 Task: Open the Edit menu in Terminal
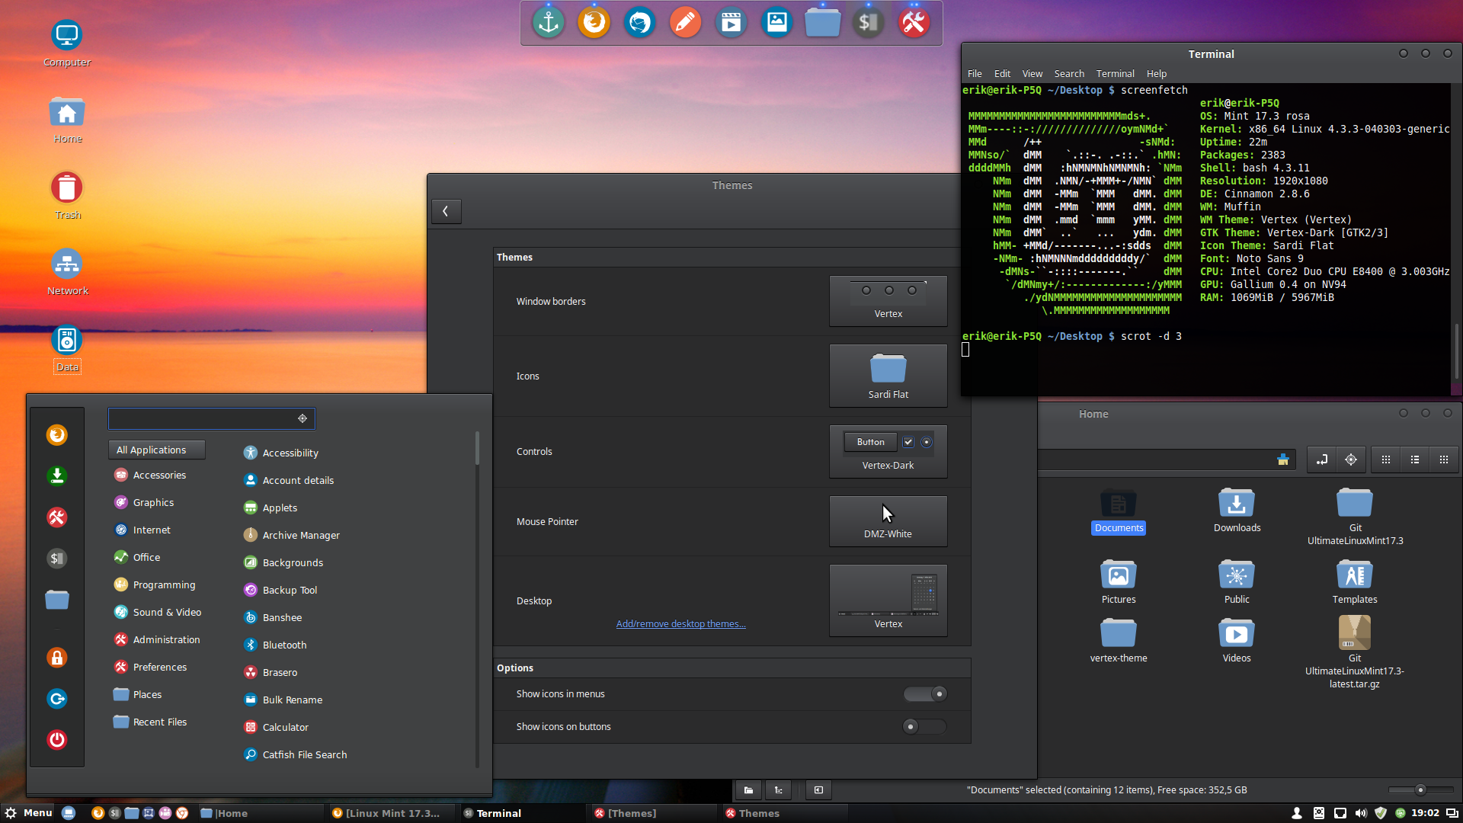click(1002, 74)
